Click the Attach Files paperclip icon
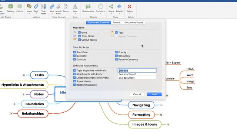The height and width of the screenshot is (133, 237). click(x=59, y=7)
